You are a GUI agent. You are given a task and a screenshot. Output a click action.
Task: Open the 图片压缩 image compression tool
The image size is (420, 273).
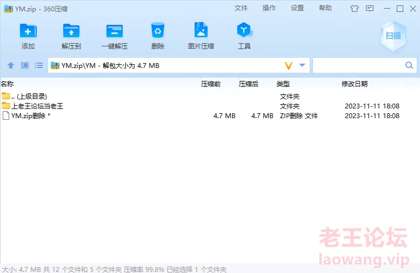pyautogui.click(x=201, y=30)
